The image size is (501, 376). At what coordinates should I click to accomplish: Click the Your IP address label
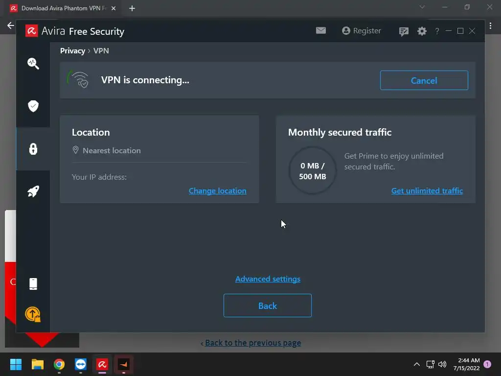[99, 177]
